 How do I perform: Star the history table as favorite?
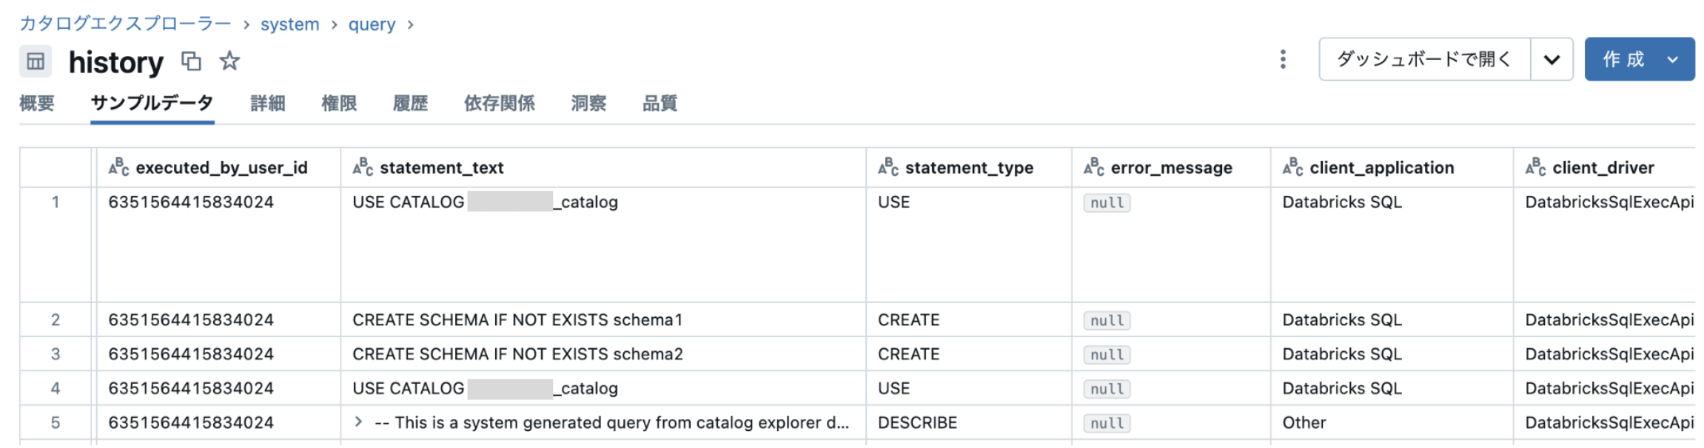tap(229, 61)
